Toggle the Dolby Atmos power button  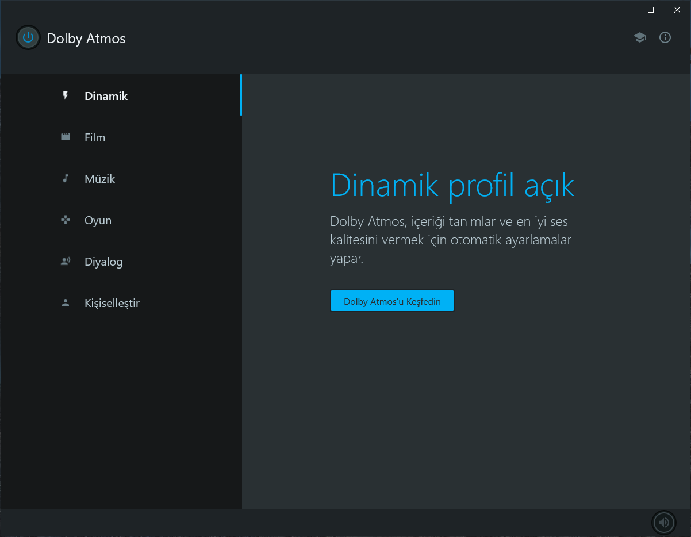[x=28, y=38]
